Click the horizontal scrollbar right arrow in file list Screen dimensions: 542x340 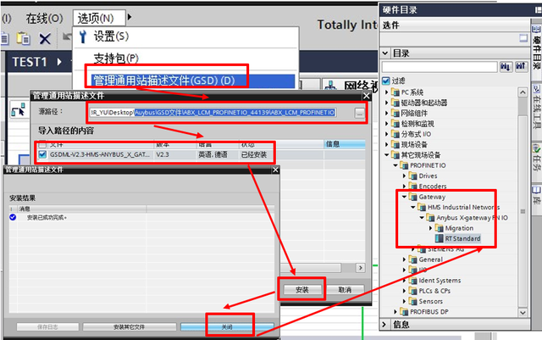click(x=361, y=268)
